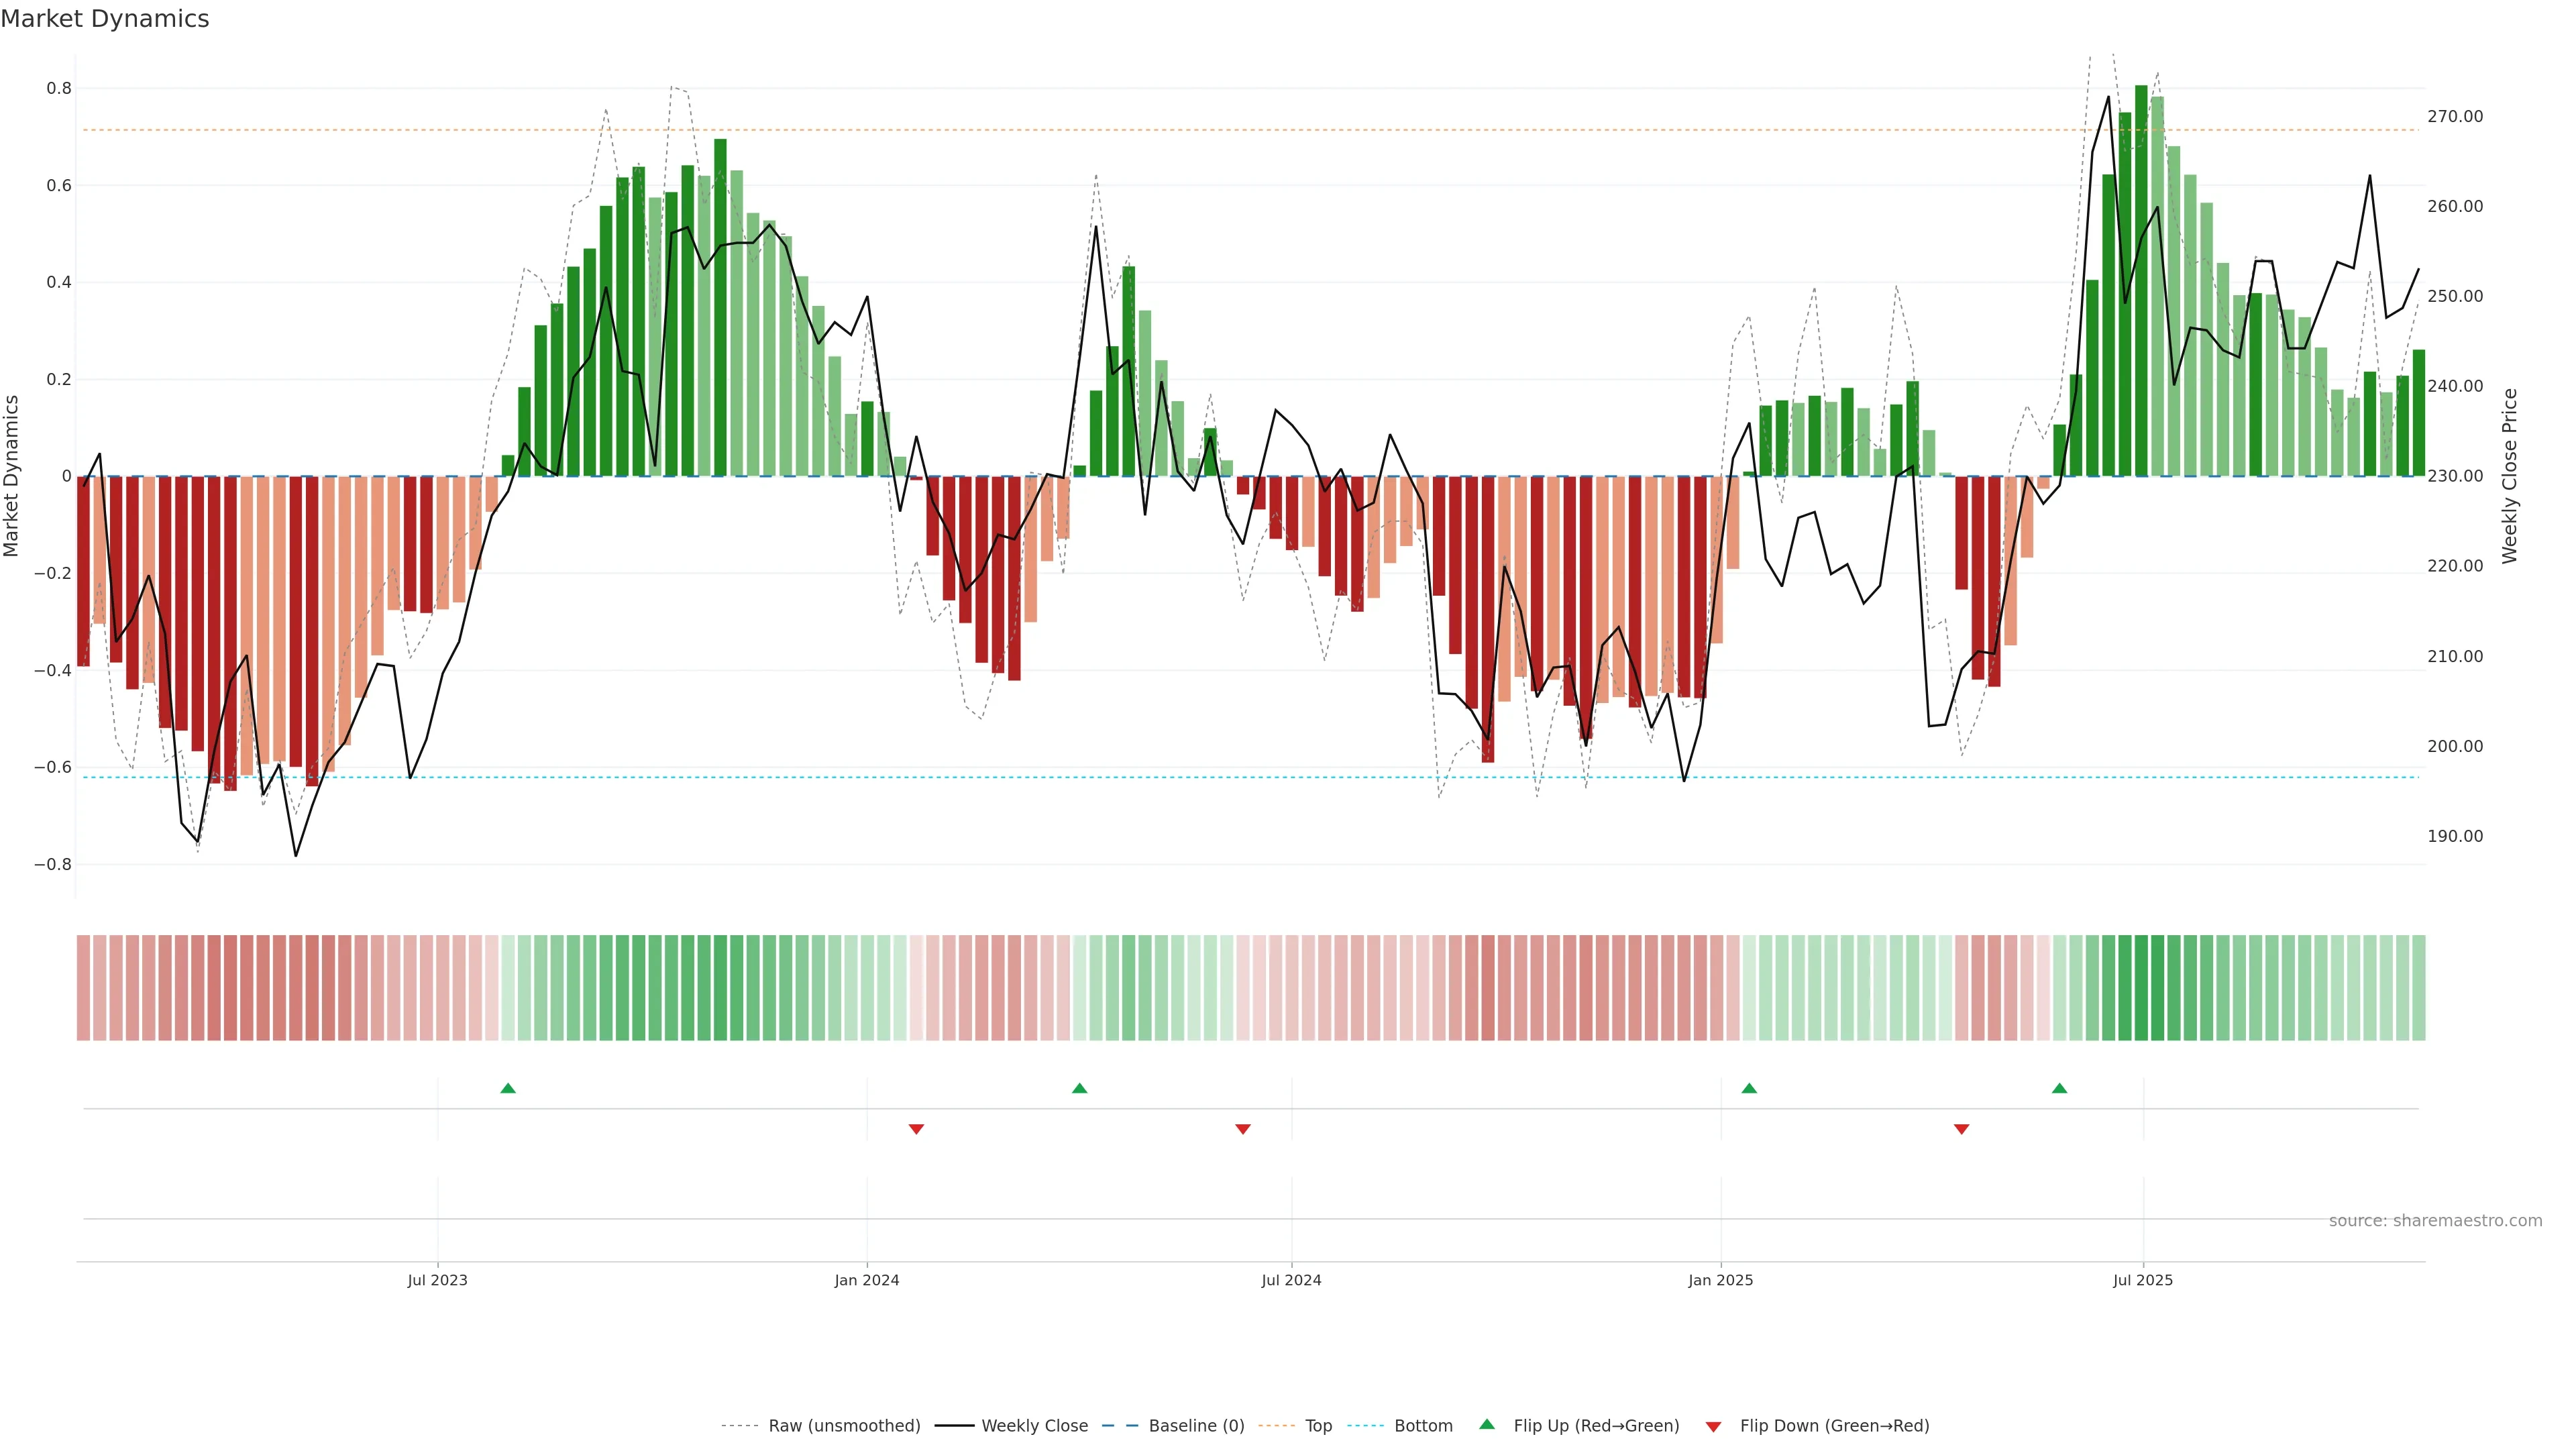Click the Market Dynamics chart title
The width and height of the screenshot is (2576, 1449).
click(105, 19)
